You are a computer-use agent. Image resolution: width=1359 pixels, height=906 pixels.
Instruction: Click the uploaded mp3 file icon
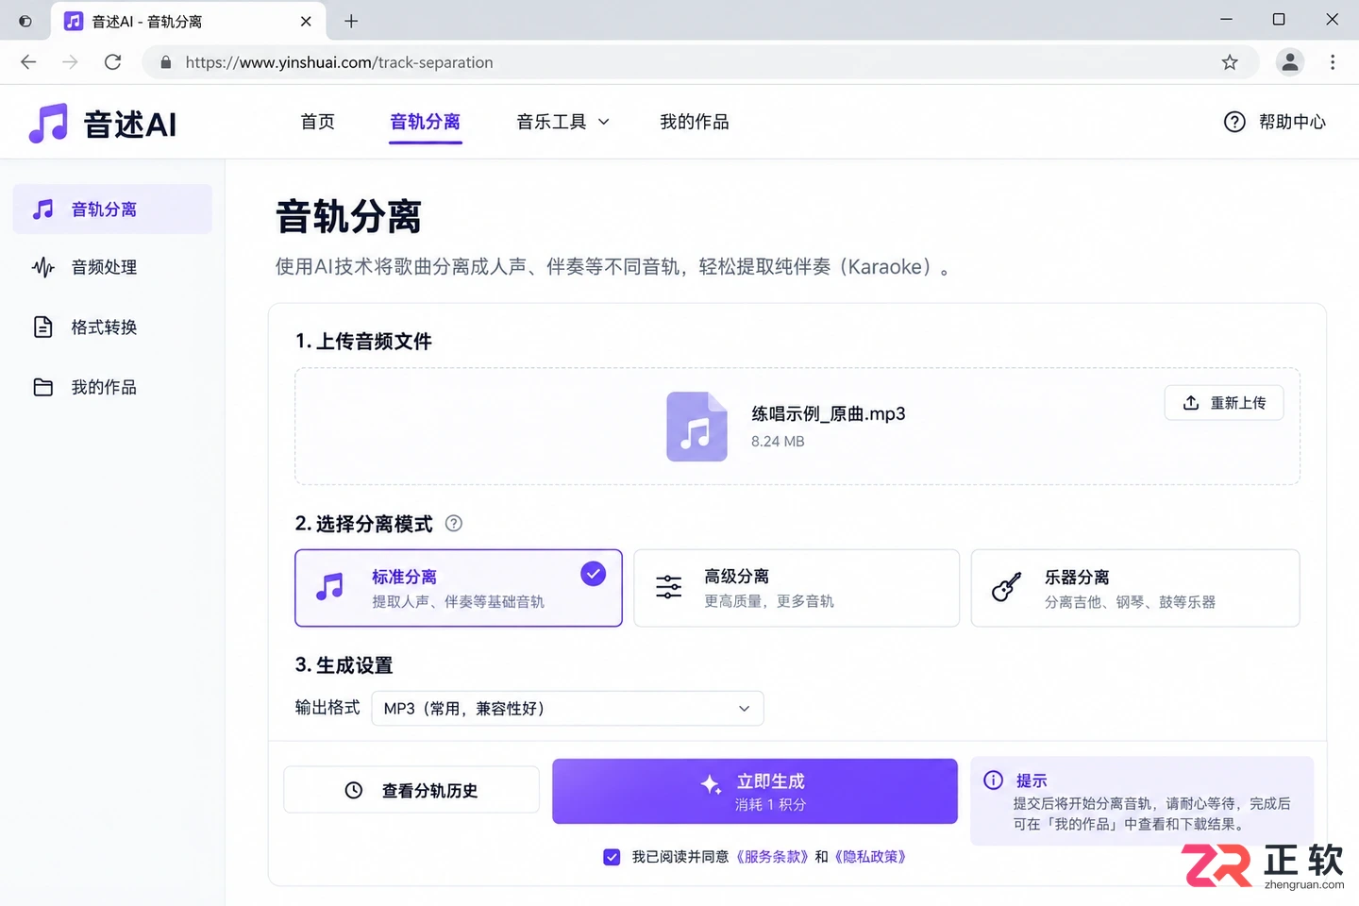(696, 427)
